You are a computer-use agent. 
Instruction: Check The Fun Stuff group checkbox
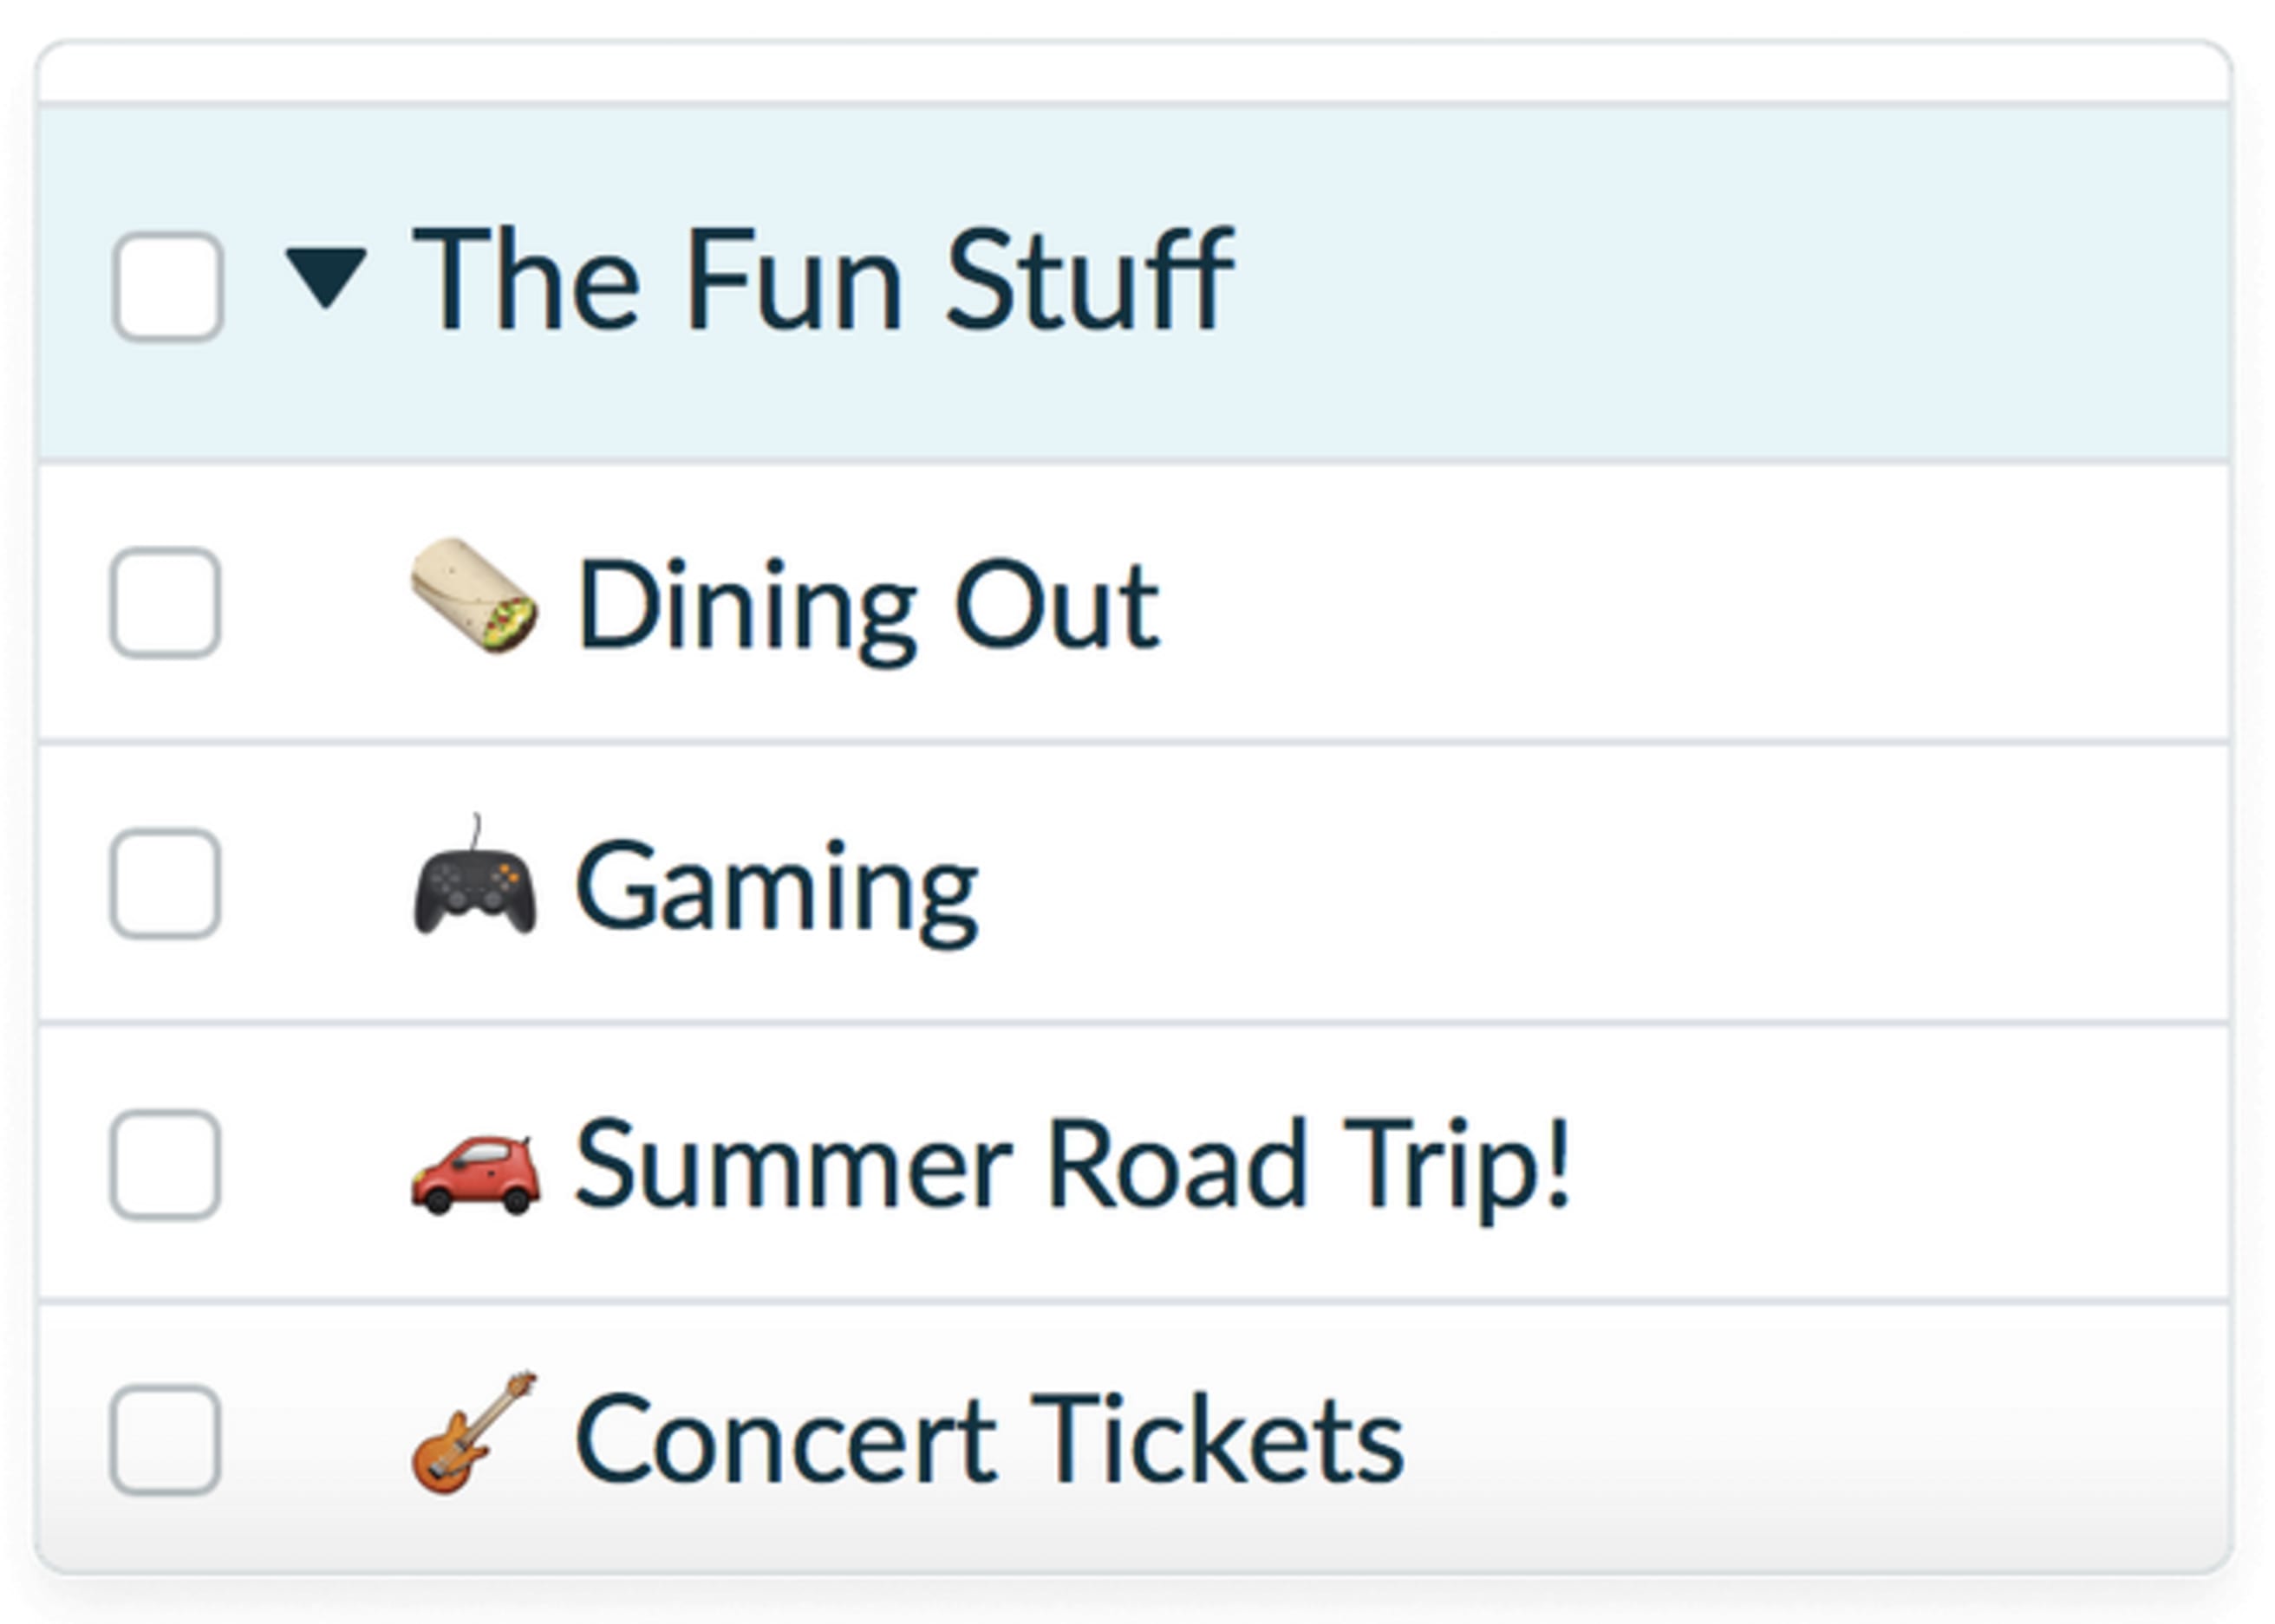click(167, 286)
